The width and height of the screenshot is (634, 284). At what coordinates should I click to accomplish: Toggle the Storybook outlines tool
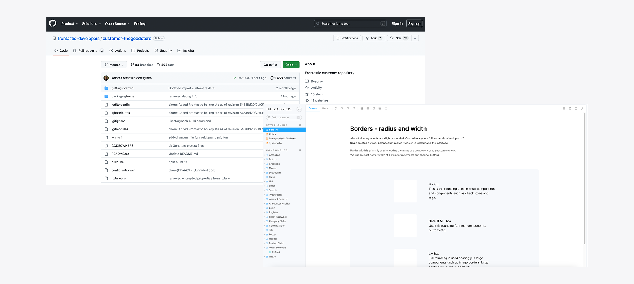[x=386, y=108]
